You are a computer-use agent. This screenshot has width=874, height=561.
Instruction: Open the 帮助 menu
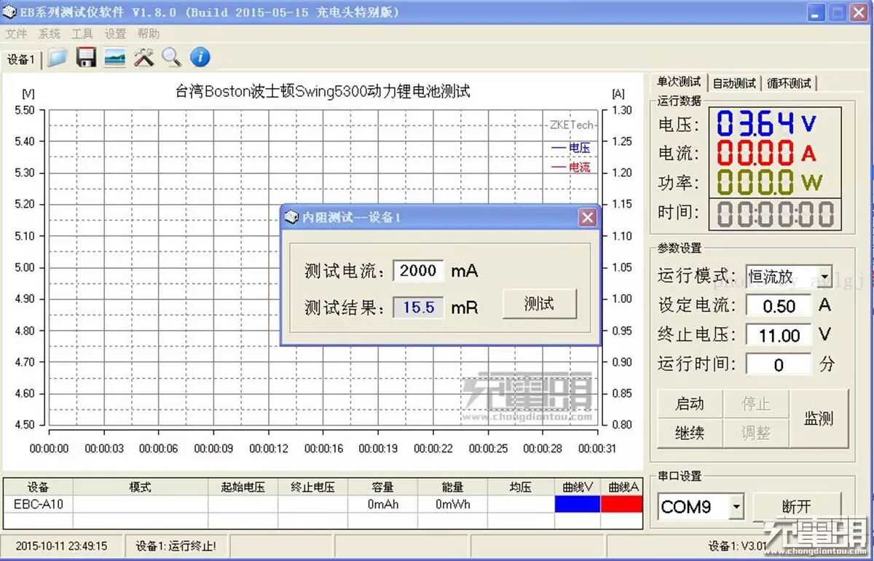tap(149, 34)
